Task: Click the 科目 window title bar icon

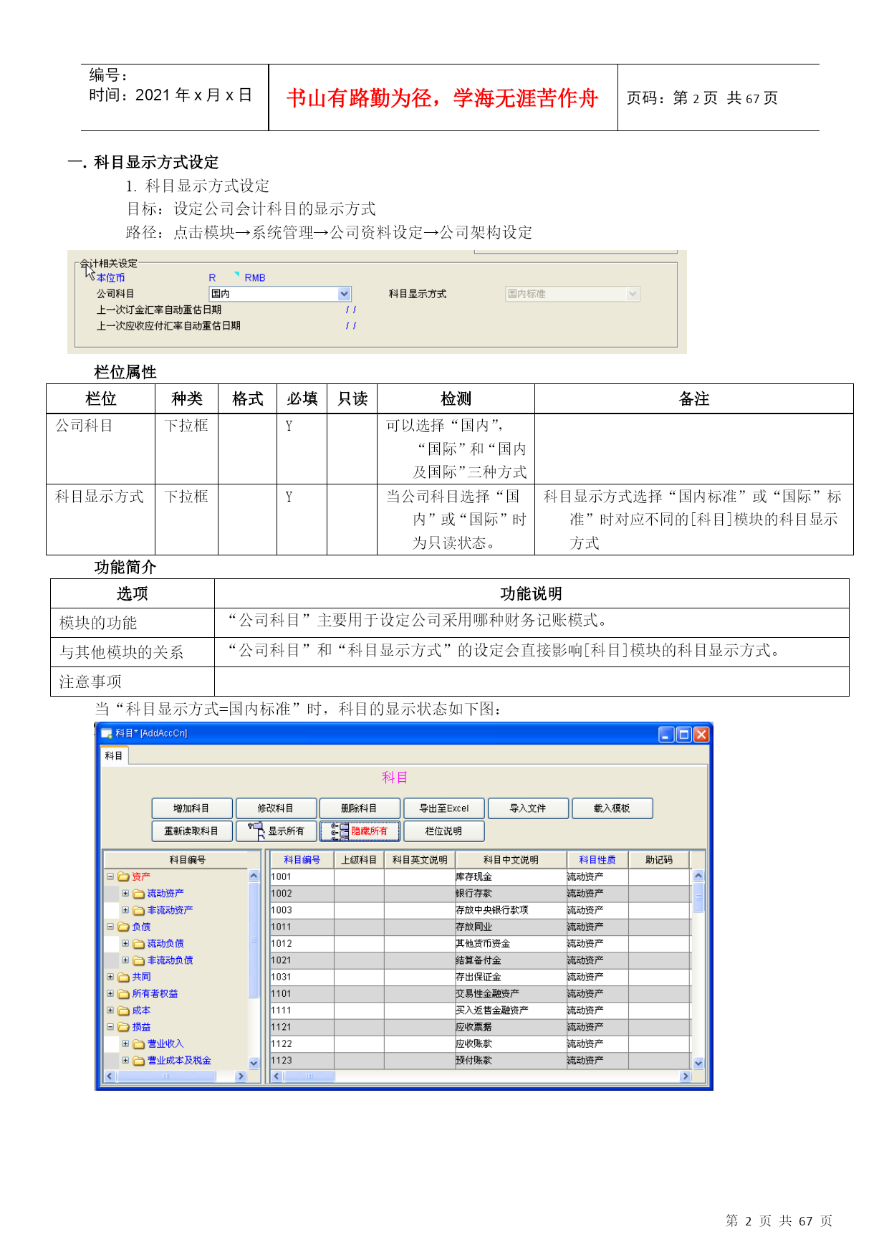Action: pyautogui.click(x=107, y=734)
